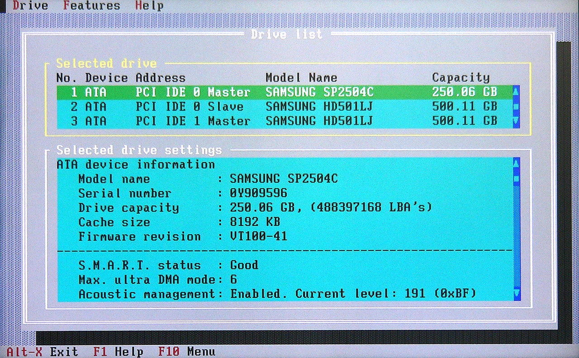Select the 'PCI IDE 1 Master' address
The image size is (579, 358).
coord(193,121)
